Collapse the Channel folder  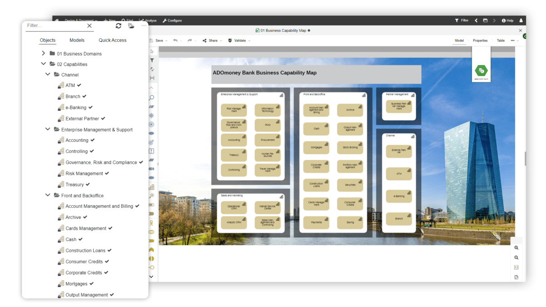pos(48,74)
